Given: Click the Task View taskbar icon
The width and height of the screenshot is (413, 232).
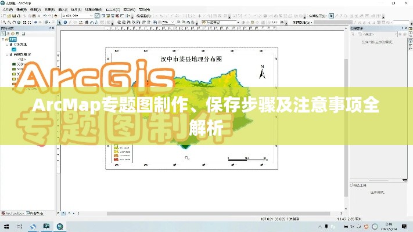Looking at the screenshot, I should tap(19, 226).
